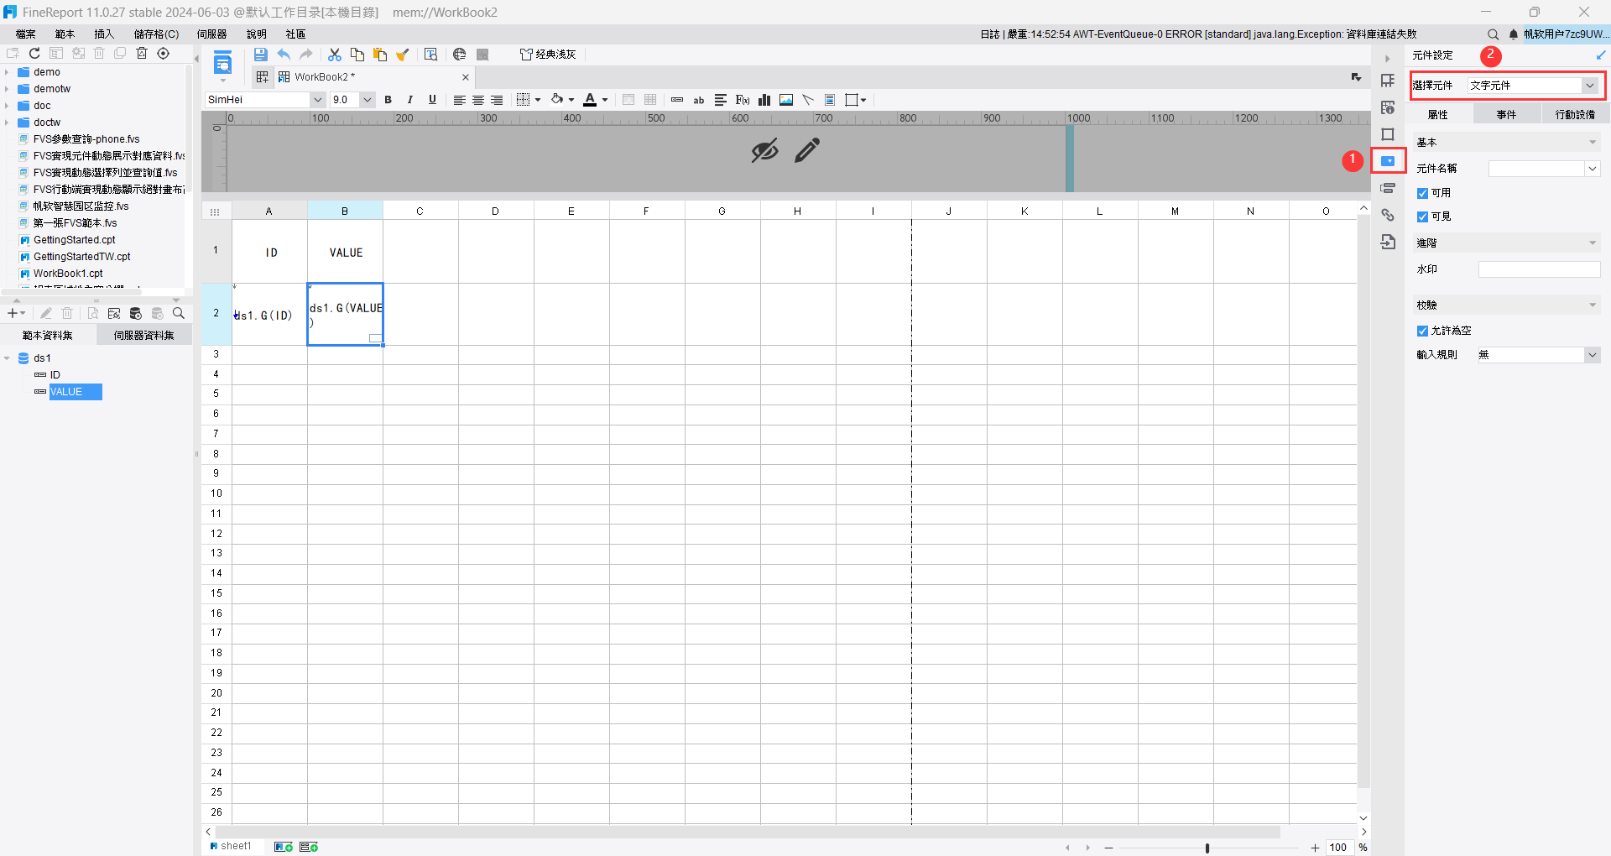
Task: Open the web preview globe icon
Action: coord(459,55)
